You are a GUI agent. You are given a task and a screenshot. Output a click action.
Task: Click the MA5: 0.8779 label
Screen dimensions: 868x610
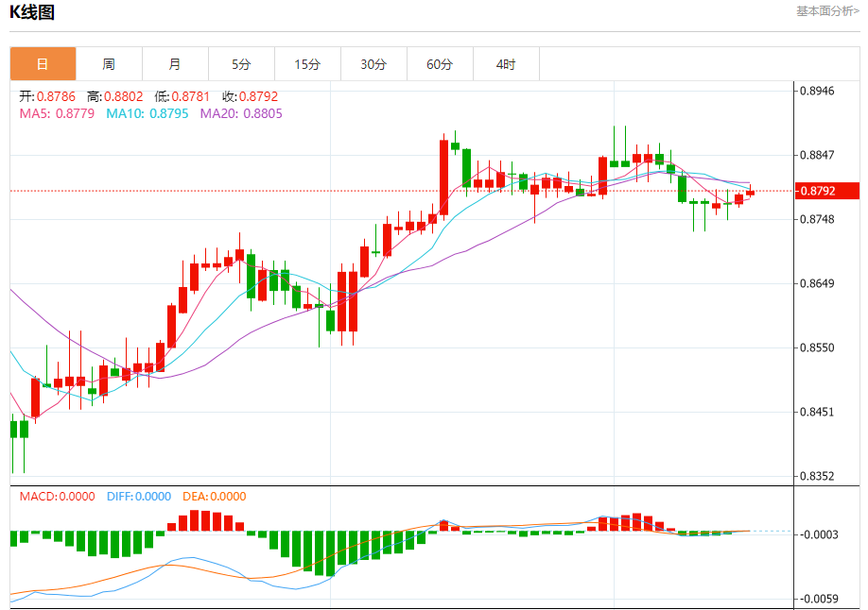tap(57, 113)
